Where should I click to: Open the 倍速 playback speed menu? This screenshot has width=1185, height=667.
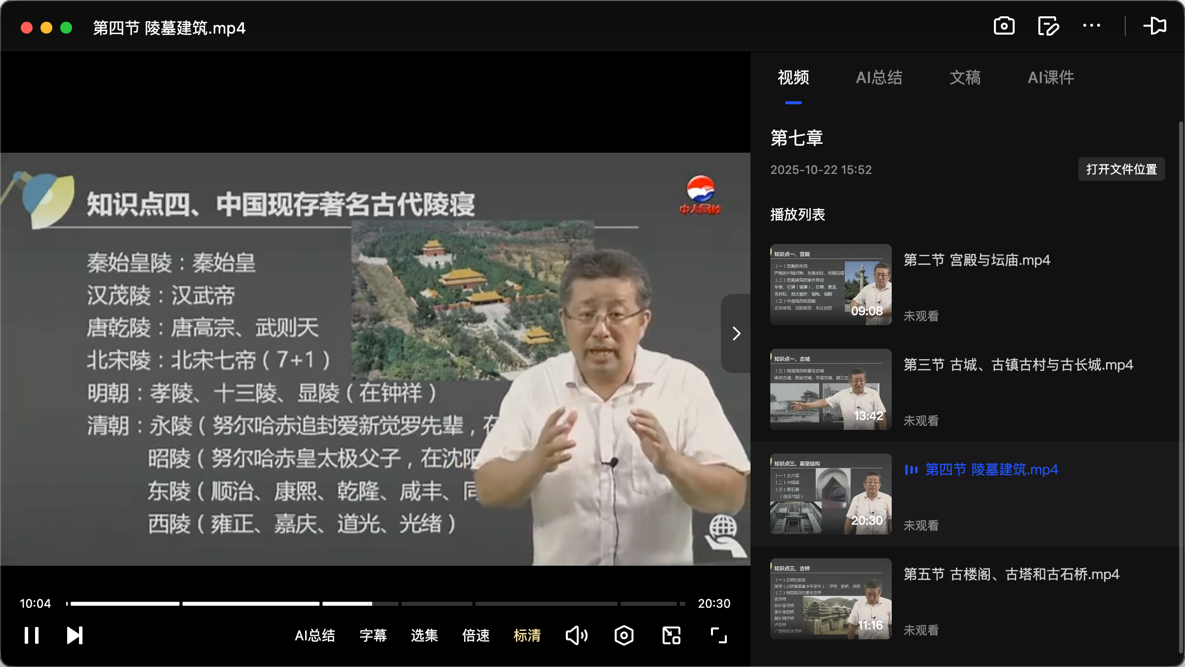coord(475,636)
